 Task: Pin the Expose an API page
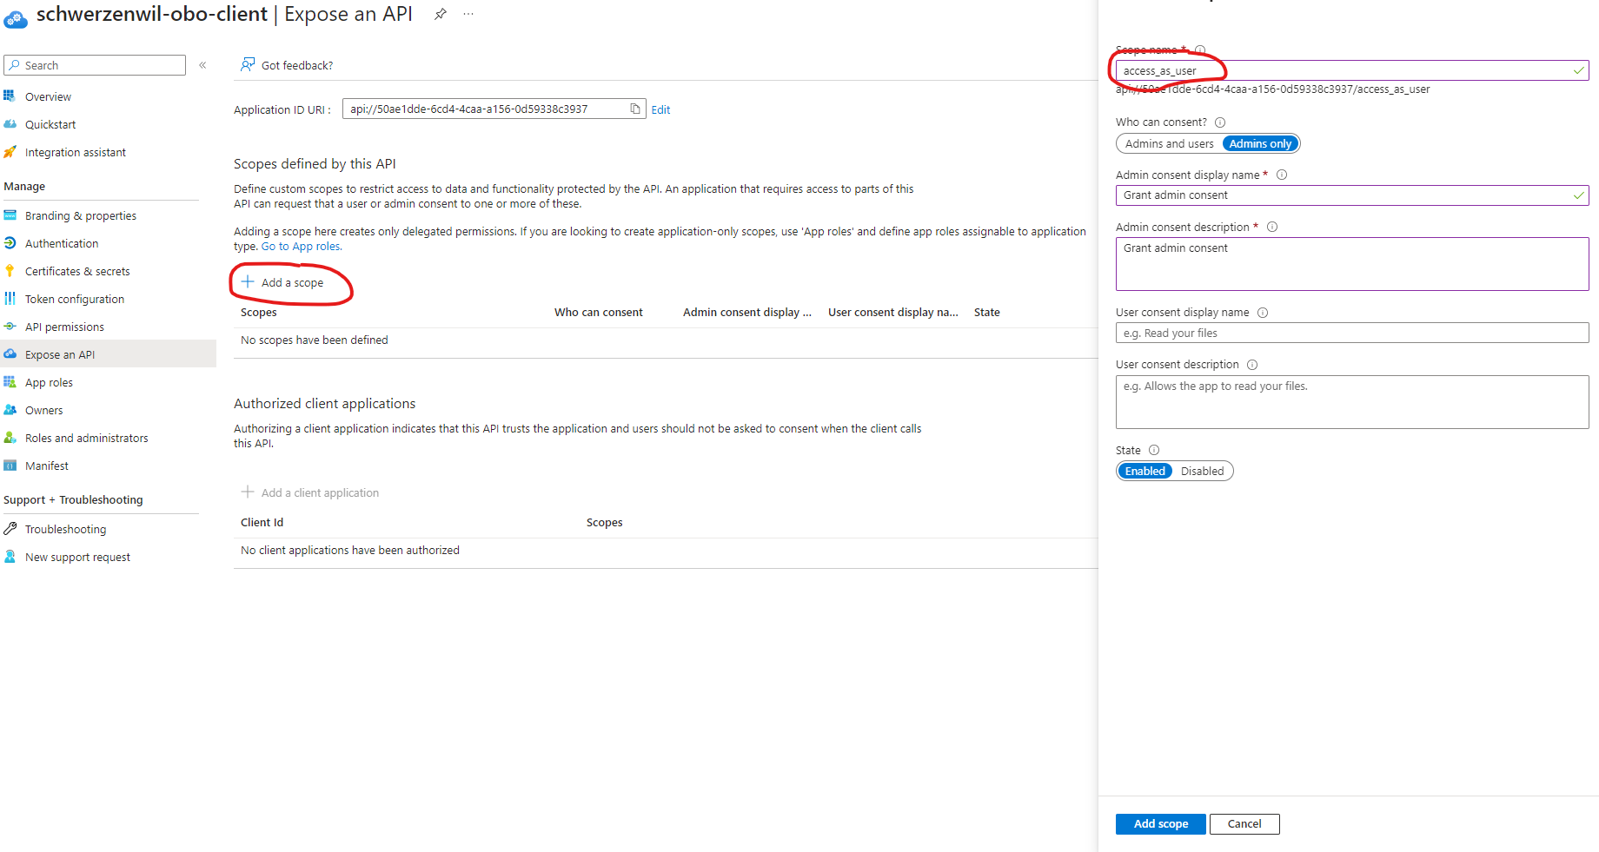pos(441,14)
